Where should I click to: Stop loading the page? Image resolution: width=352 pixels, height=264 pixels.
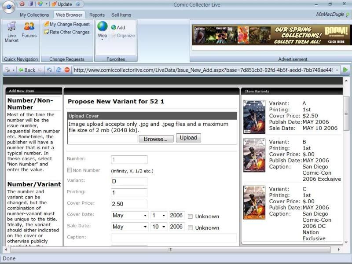tap(67, 70)
